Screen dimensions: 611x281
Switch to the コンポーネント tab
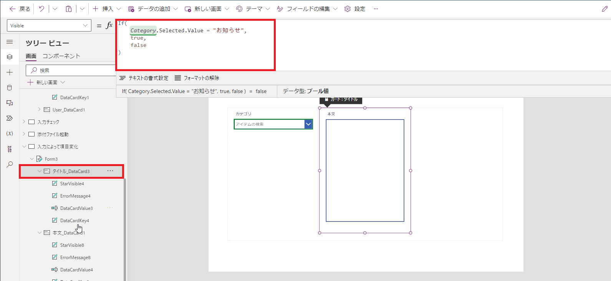coord(61,56)
